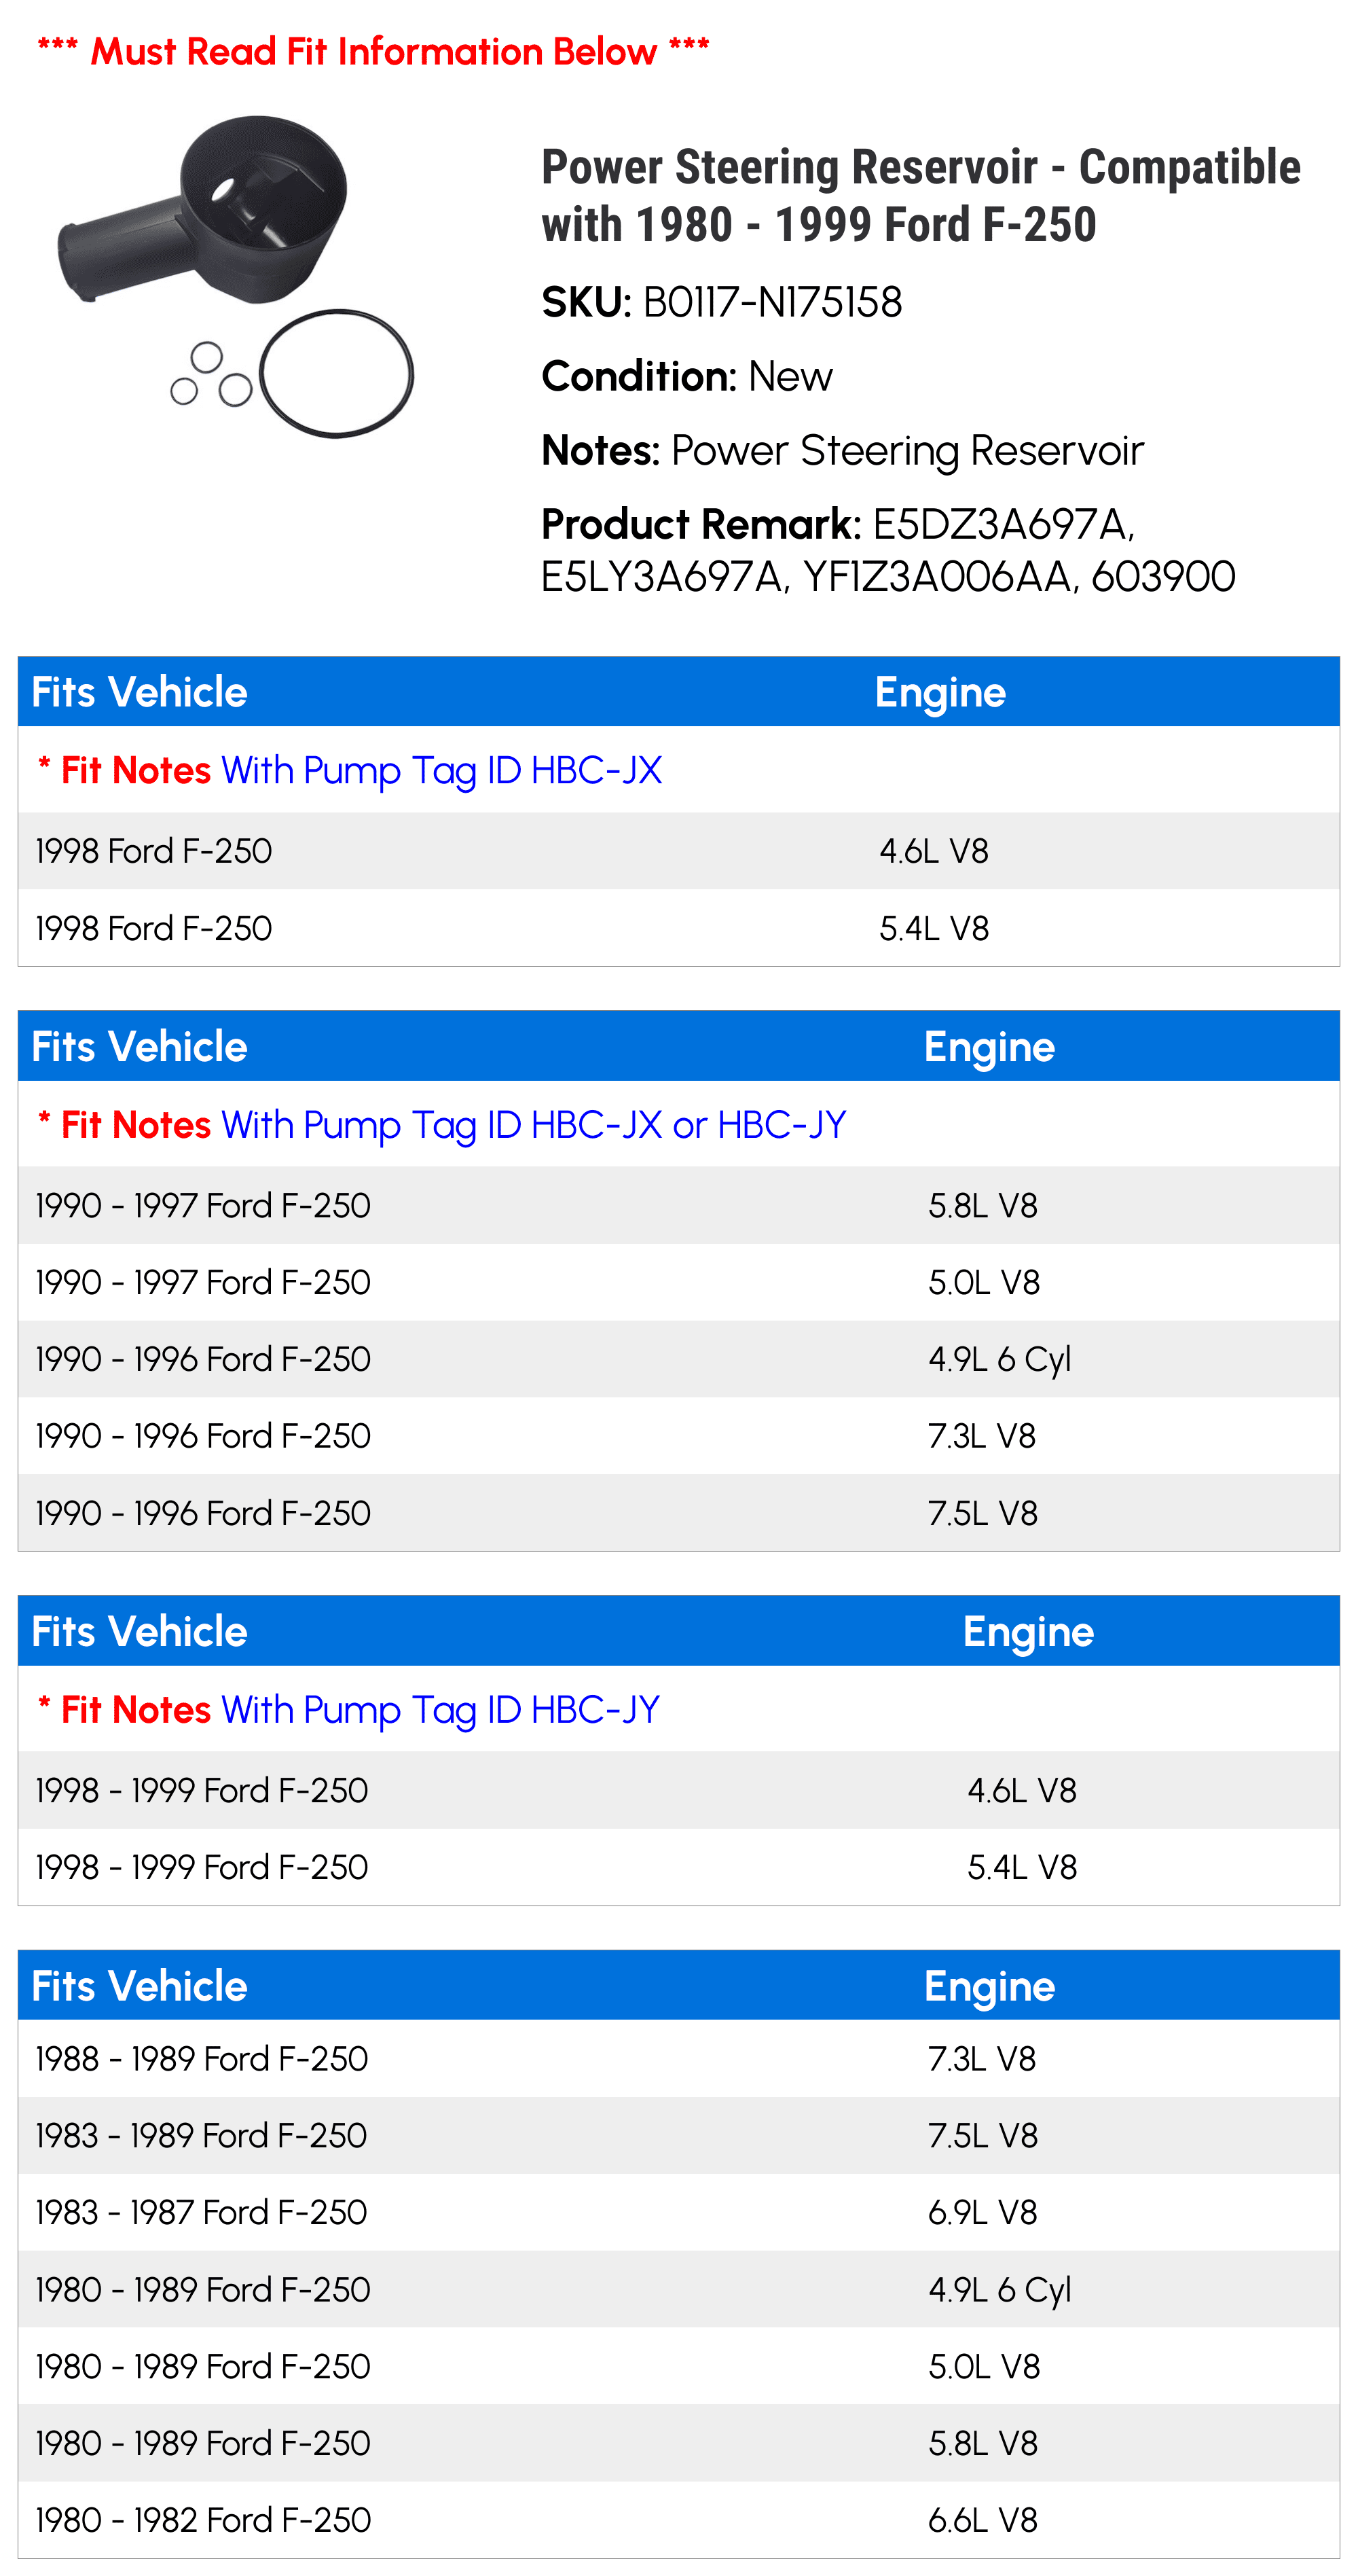Click the red Must Read Fit Information notice
1358x2576 pixels.
pos(373,51)
